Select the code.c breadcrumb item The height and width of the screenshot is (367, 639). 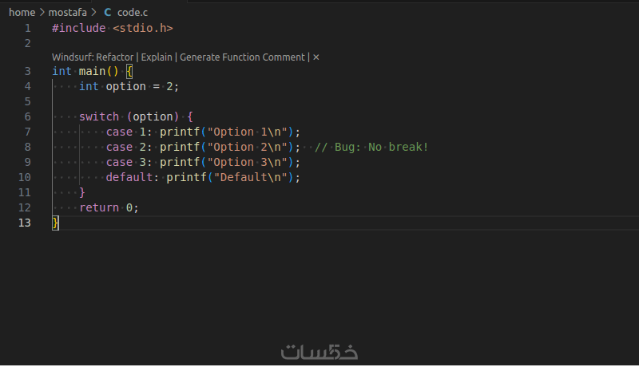coord(132,13)
